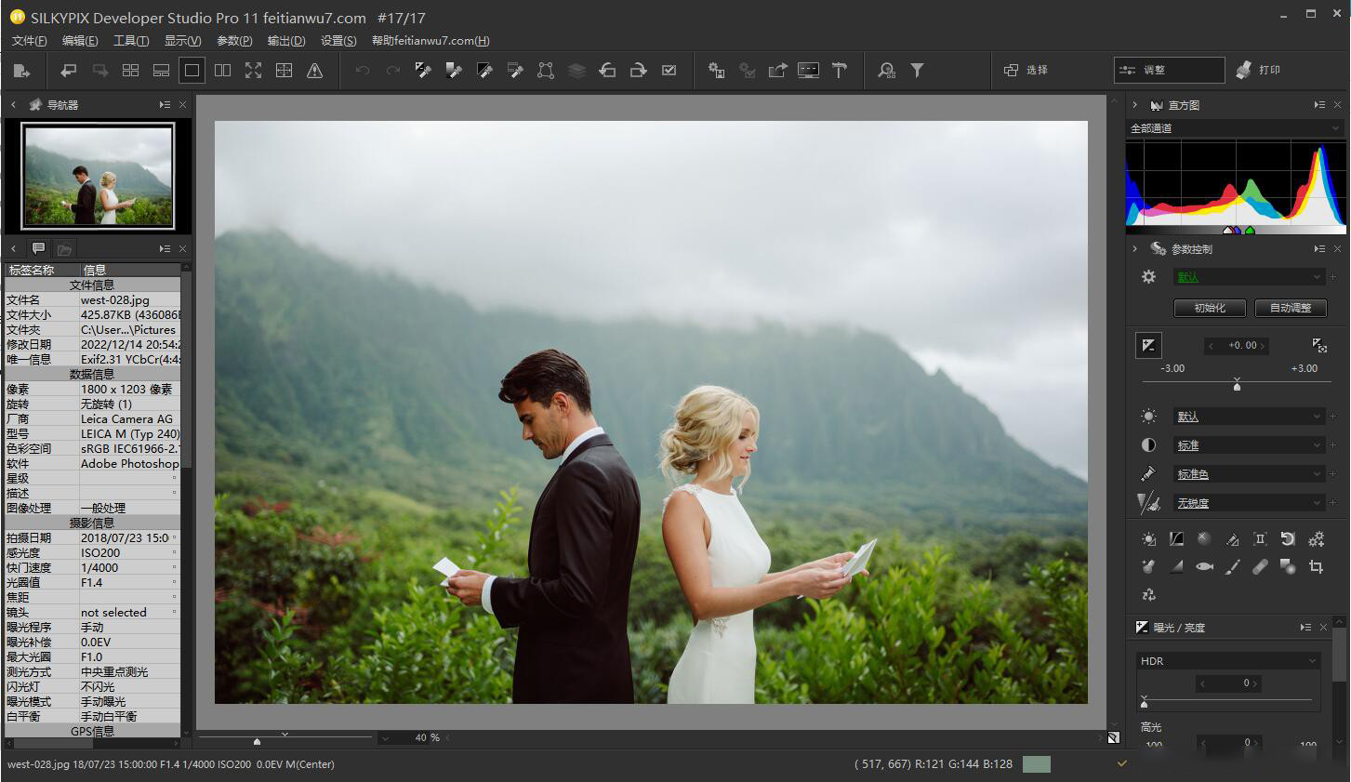
Task: Click the 自动调整 button
Action: click(1291, 308)
